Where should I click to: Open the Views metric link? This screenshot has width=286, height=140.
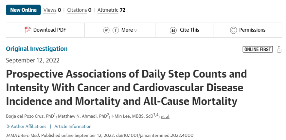50,10
